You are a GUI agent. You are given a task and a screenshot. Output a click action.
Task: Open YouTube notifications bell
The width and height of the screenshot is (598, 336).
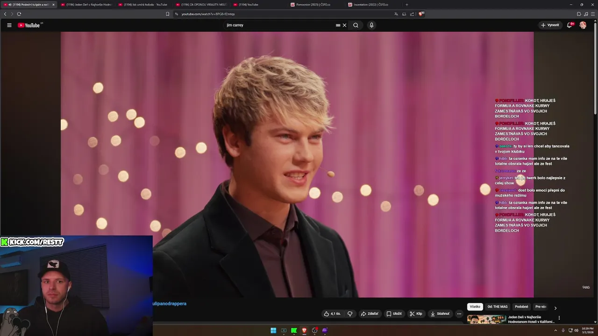click(570, 25)
